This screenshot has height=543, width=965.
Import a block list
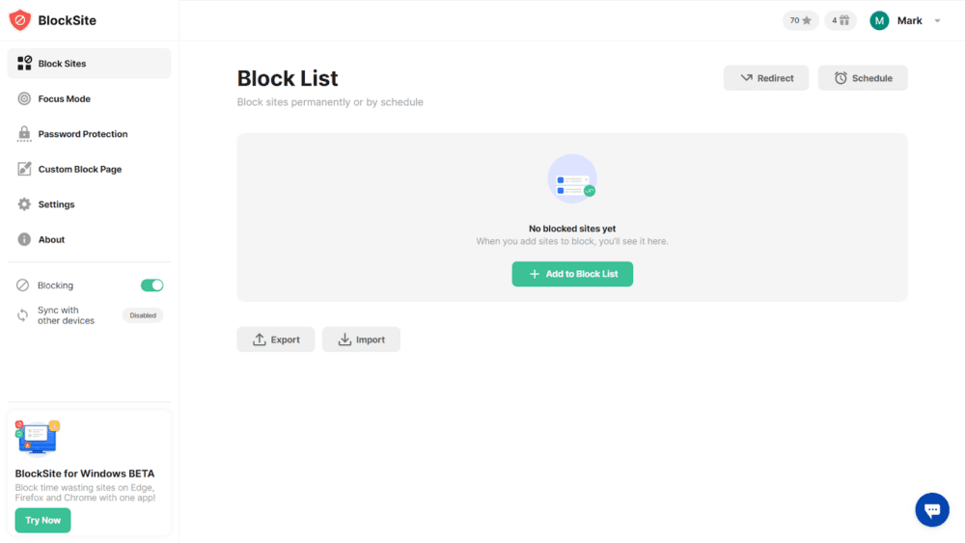pos(361,339)
